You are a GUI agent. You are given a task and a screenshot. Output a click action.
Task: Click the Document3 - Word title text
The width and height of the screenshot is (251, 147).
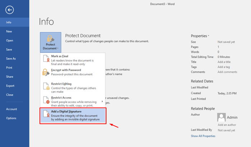point(162,4)
